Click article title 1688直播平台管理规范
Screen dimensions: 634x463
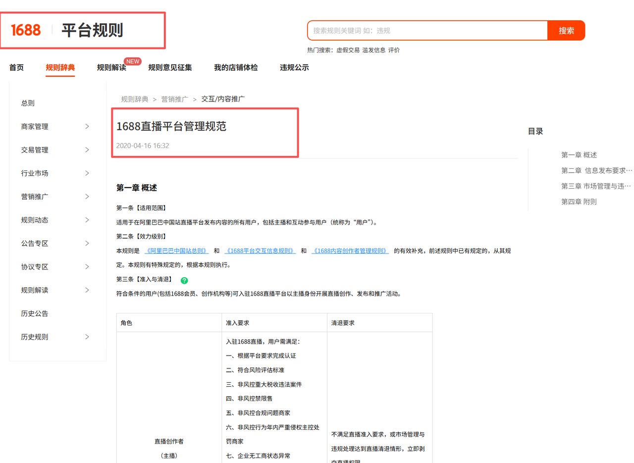[x=171, y=126]
